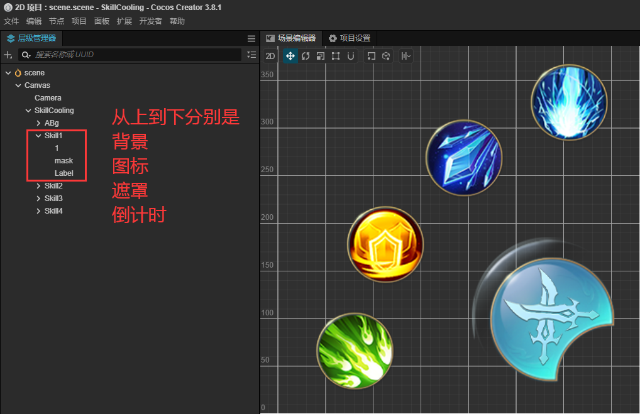Screen dimensions: 640x414
Task: Select the Skill4 node
Action: pos(53,211)
